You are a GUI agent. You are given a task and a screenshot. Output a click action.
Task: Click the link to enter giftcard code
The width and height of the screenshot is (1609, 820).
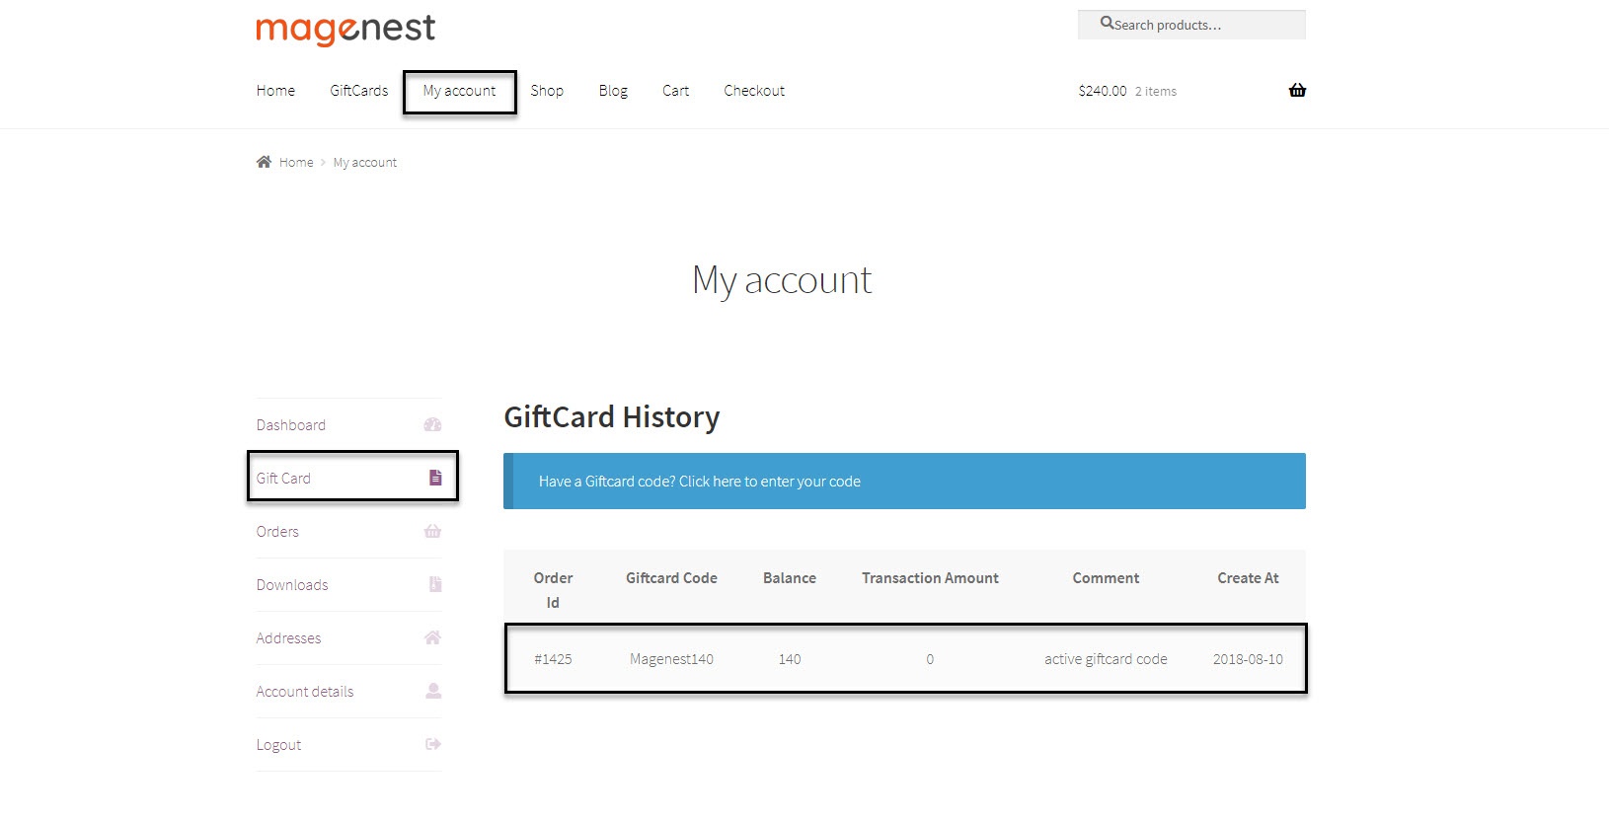pyautogui.click(x=699, y=482)
